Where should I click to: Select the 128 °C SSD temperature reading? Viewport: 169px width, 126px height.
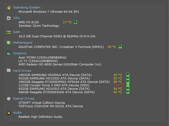(119, 85)
